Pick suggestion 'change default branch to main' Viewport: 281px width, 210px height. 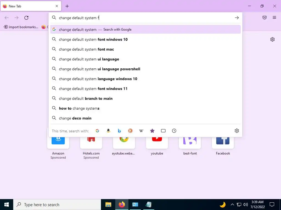coord(145,98)
